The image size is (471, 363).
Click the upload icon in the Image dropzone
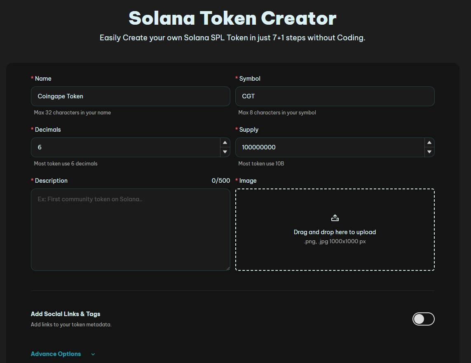pyautogui.click(x=335, y=218)
